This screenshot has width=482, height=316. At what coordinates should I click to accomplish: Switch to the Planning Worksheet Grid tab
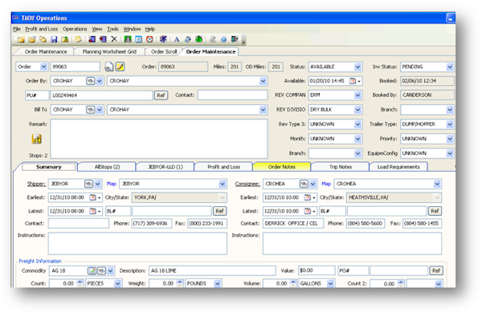[x=109, y=51]
